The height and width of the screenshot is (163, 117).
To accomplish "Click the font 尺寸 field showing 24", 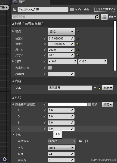I will pyautogui.click(x=61, y=154).
